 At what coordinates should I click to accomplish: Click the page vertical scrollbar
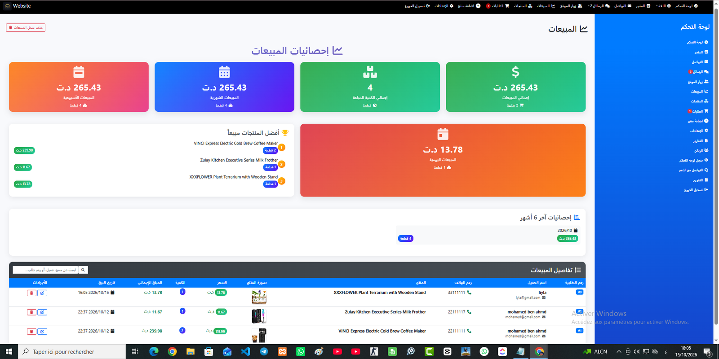pyautogui.click(x=716, y=166)
